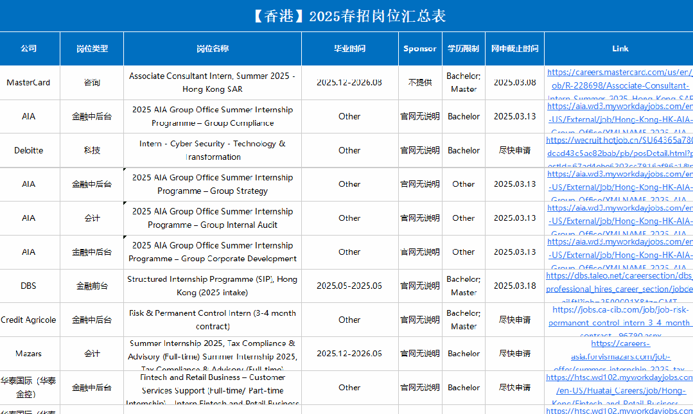Select 尽快申请 cell in Deloitte row

[x=515, y=150]
